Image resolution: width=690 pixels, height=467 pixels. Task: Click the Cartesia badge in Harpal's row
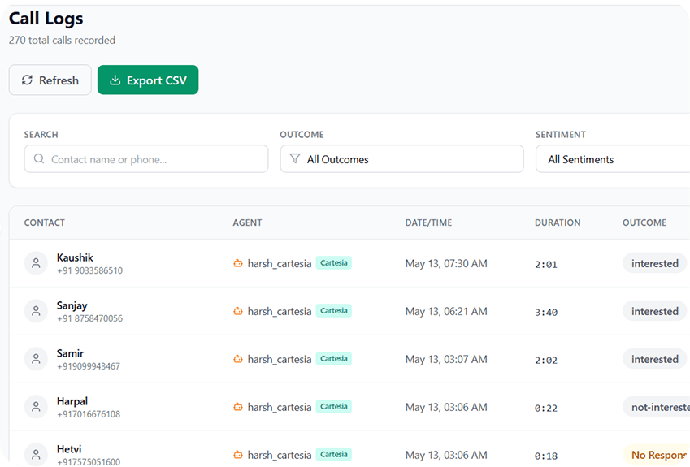coord(333,407)
